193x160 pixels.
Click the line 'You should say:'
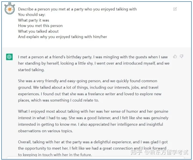pyautogui.click(x=32, y=15)
